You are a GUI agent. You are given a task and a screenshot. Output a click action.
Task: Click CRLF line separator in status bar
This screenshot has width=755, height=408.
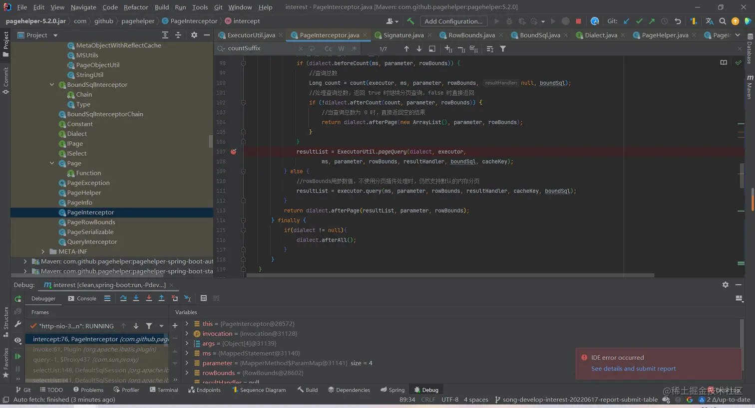(428, 400)
